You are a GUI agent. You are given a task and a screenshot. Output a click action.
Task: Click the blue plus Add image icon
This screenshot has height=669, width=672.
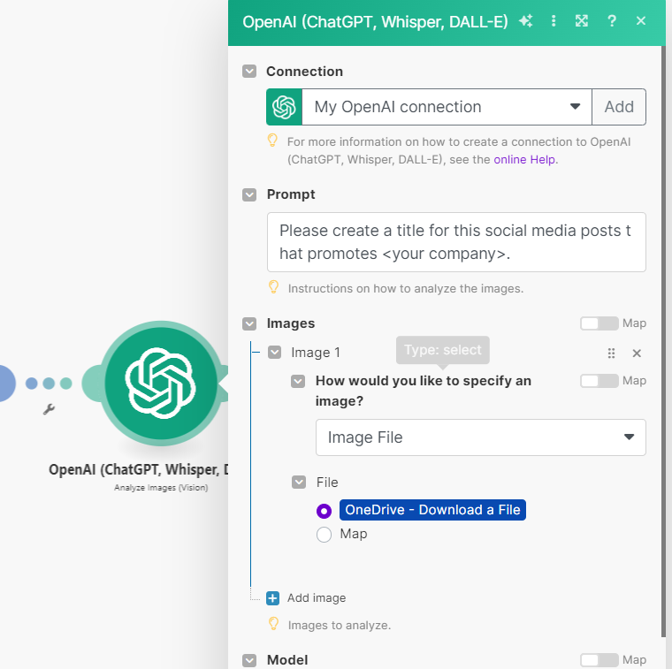272,598
